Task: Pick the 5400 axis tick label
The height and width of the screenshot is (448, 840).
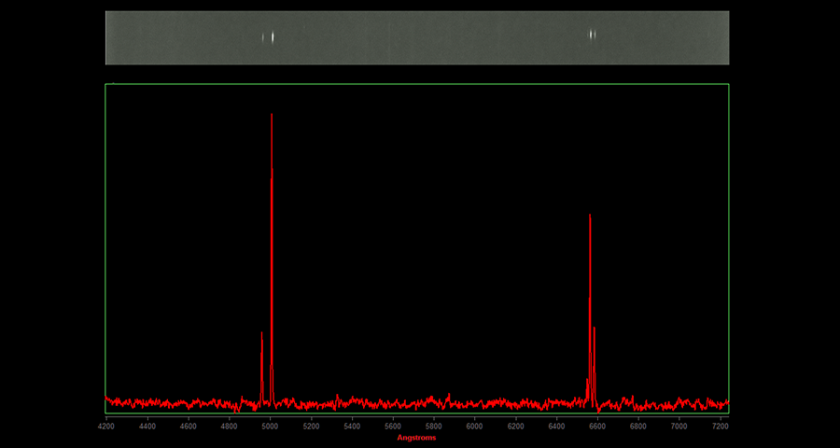Action: (x=352, y=427)
